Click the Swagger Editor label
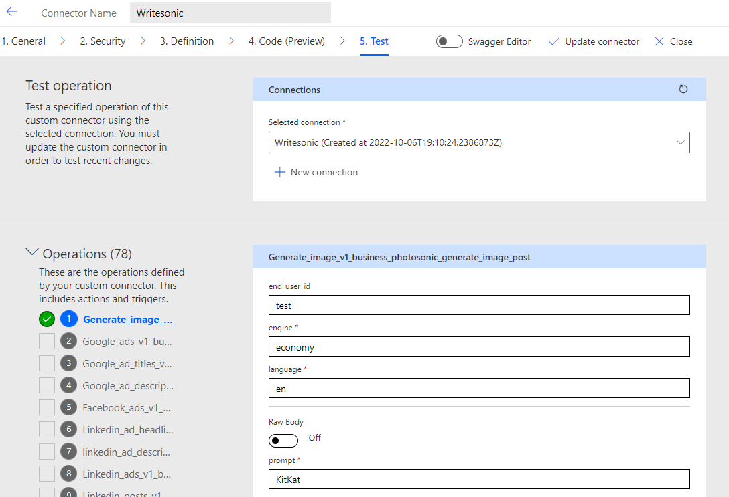The height and width of the screenshot is (497, 729). pos(499,41)
